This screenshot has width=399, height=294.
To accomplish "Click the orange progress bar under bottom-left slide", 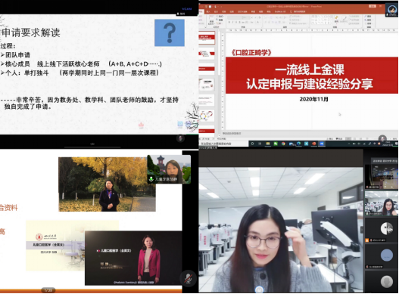I will click(91, 290).
